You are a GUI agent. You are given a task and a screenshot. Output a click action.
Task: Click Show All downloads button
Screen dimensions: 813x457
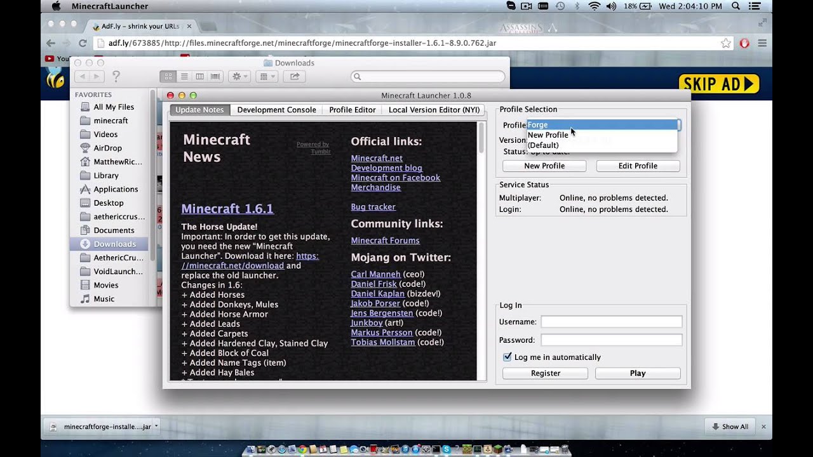point(730,427)
